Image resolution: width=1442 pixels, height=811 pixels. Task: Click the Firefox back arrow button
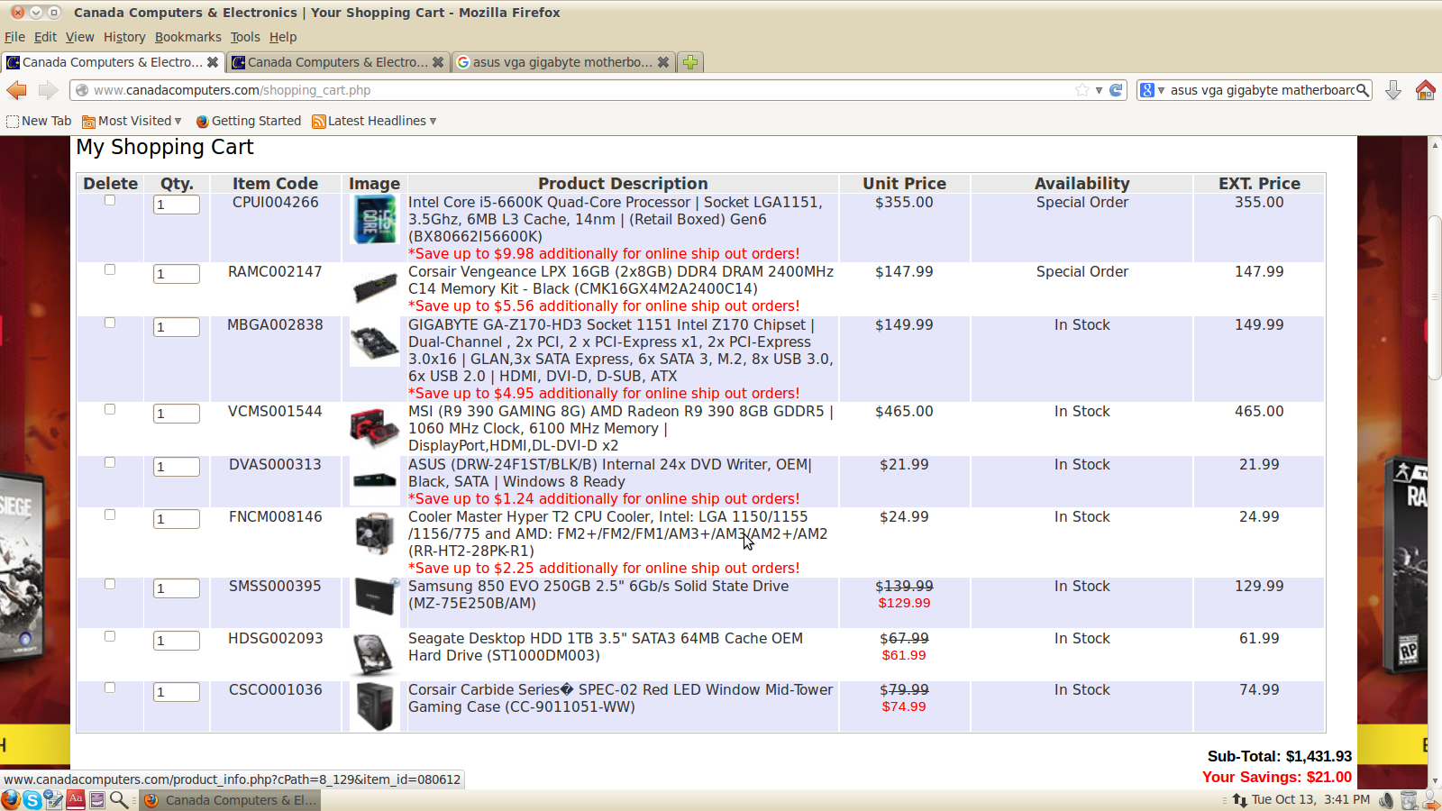pos(16,90)
